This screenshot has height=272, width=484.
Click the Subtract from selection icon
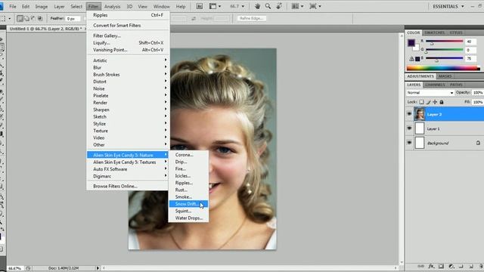(33, 18)
